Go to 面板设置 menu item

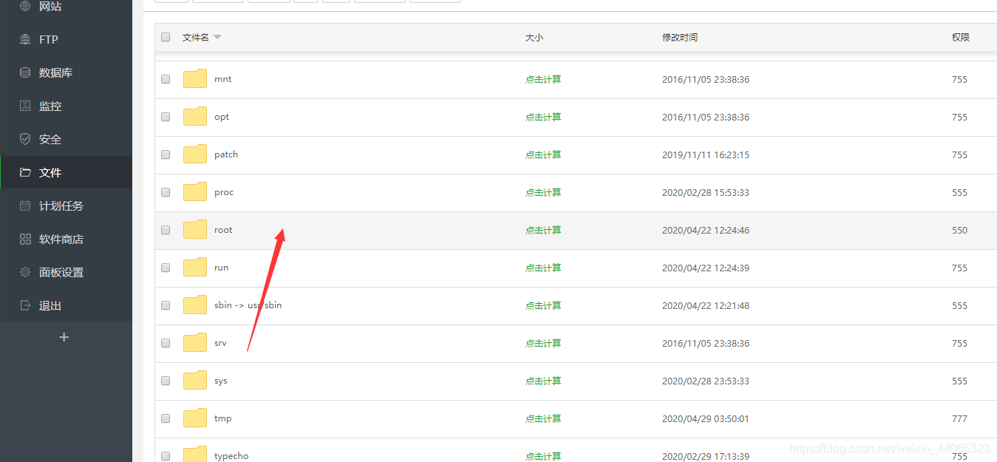[61, 273]
